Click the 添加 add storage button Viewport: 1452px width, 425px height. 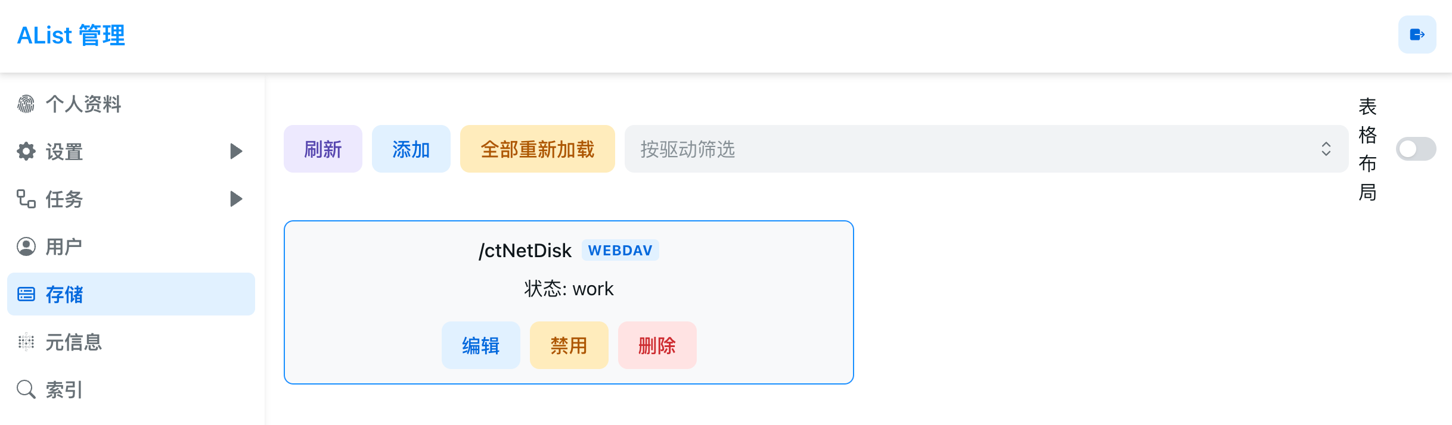[411, 149]
